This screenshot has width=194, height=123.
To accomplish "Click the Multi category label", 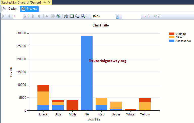I will (72, 114).
